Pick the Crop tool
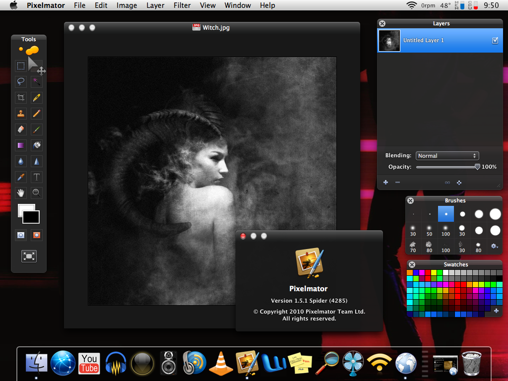This screenshot has width=508, height=381. [21, 97]
